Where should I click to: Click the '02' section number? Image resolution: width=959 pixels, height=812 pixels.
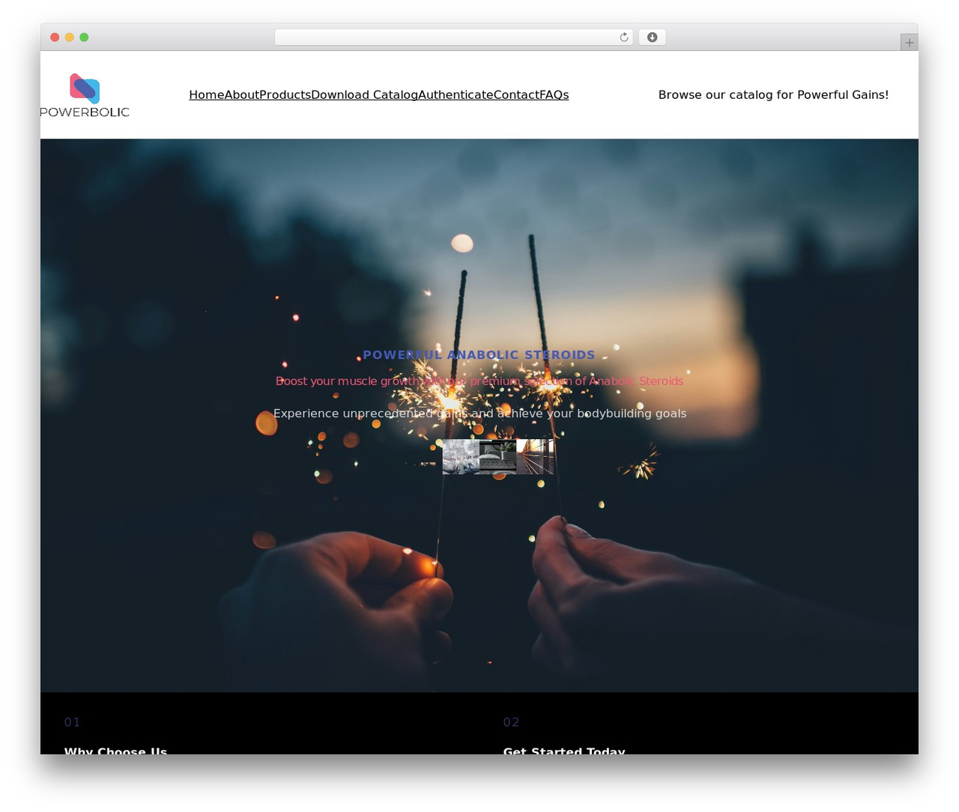(x=511, y=722)
